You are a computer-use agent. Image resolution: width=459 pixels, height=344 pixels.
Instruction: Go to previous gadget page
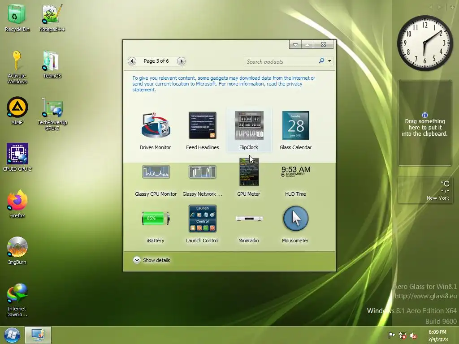coord(132,61)
